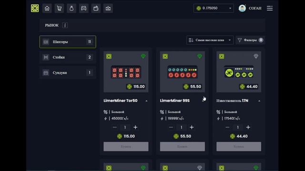305x171 pixels.
Task: Click quantity field of LimerMiner Tor50
Action: pos(125,127)
